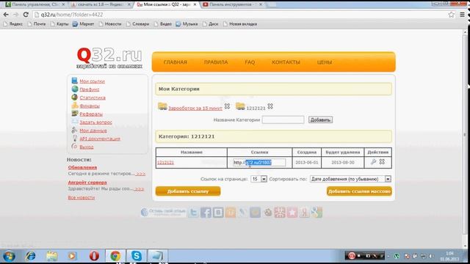Viewport: 470px width, 264px height.
Task: Switch to Панель управления browser tab
Action: pyautogui.click(x=35, y=4)
